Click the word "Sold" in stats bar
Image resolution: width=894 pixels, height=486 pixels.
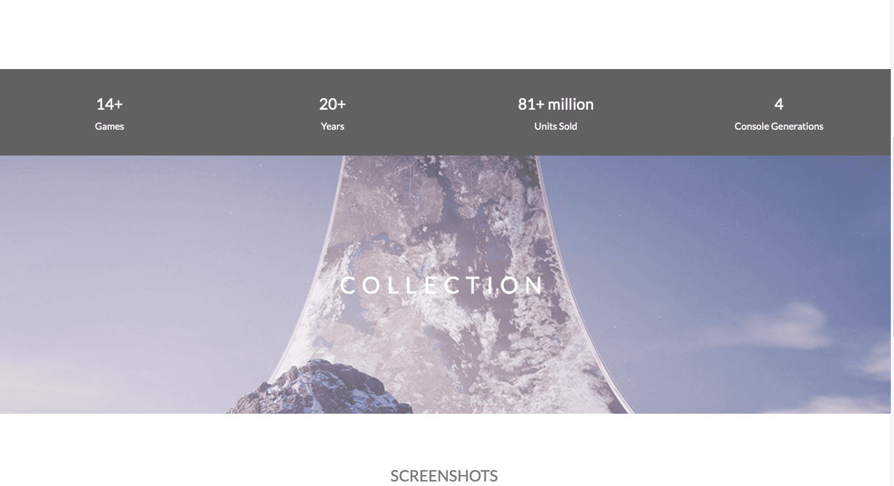point(568,127)
